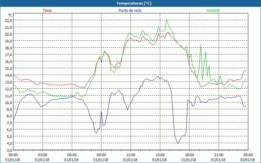The height and width of the screenshot is (163, 261).
Task: Click the 03:00 time axis label
Action: tap(43, 155)
